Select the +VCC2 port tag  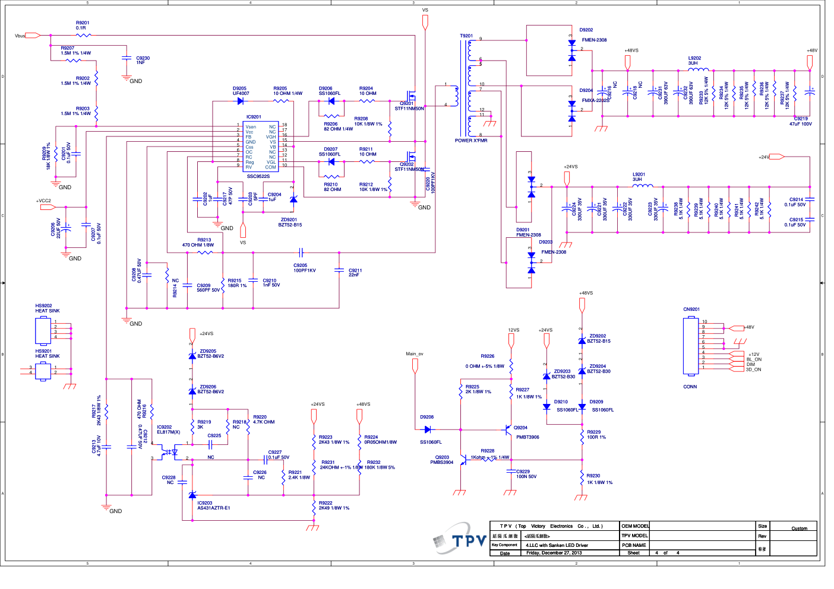click(x=47, y=207)
